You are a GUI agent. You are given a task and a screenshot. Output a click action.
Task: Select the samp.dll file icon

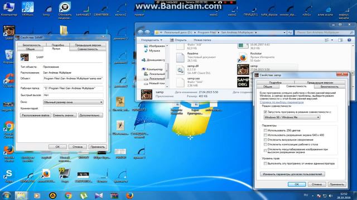(180, 70)
